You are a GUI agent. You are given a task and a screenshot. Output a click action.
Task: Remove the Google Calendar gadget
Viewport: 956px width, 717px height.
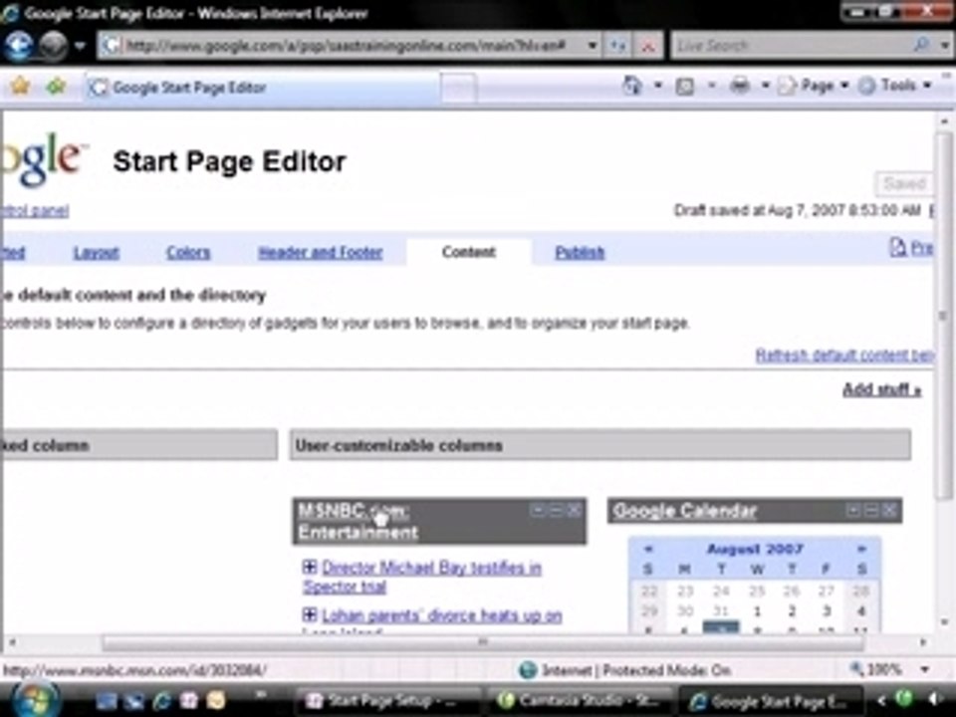tap(889, 510)
